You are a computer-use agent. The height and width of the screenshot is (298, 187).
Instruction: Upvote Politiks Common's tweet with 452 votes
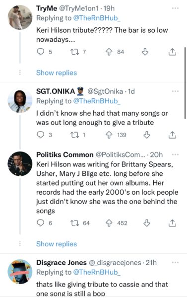click(x=109, y=223)
